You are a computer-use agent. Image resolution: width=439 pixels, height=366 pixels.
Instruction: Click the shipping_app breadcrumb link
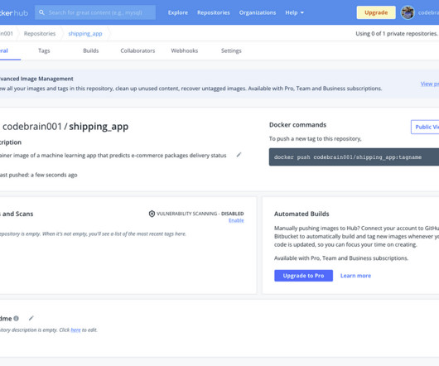pyautogui.click(x=85, y=34)
